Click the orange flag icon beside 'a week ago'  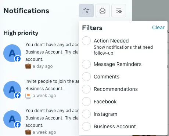28,96
